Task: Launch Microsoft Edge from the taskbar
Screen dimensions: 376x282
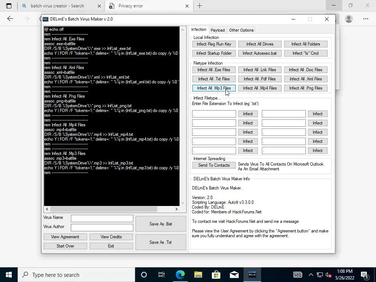Action: tap(180, 275)
